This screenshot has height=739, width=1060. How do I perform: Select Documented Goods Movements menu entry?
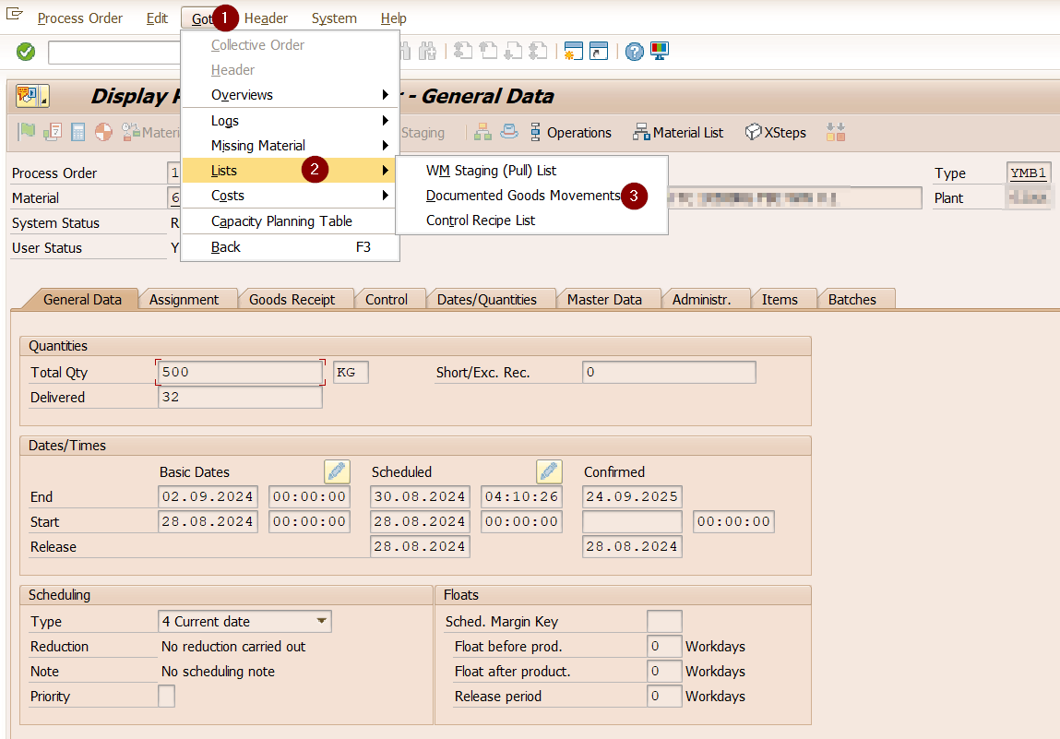coord(522,196)
